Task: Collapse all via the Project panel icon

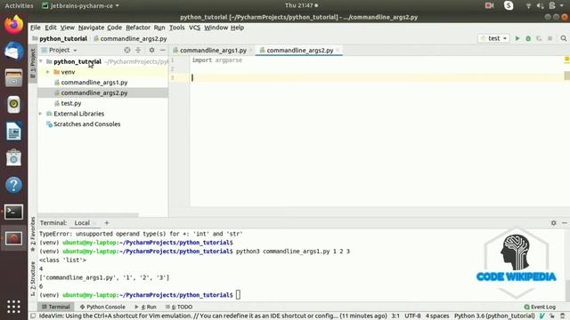Action: pyautogui.click(x=138, y=50)
